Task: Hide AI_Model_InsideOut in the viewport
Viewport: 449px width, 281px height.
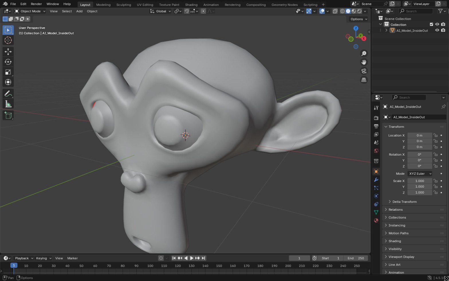Action: pyautogui.click(x=437, y=30)
